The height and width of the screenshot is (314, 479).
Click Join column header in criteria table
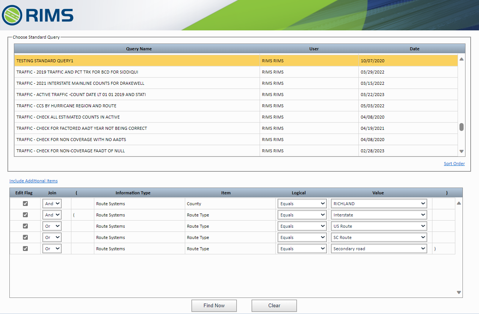[x=52, y=193]
